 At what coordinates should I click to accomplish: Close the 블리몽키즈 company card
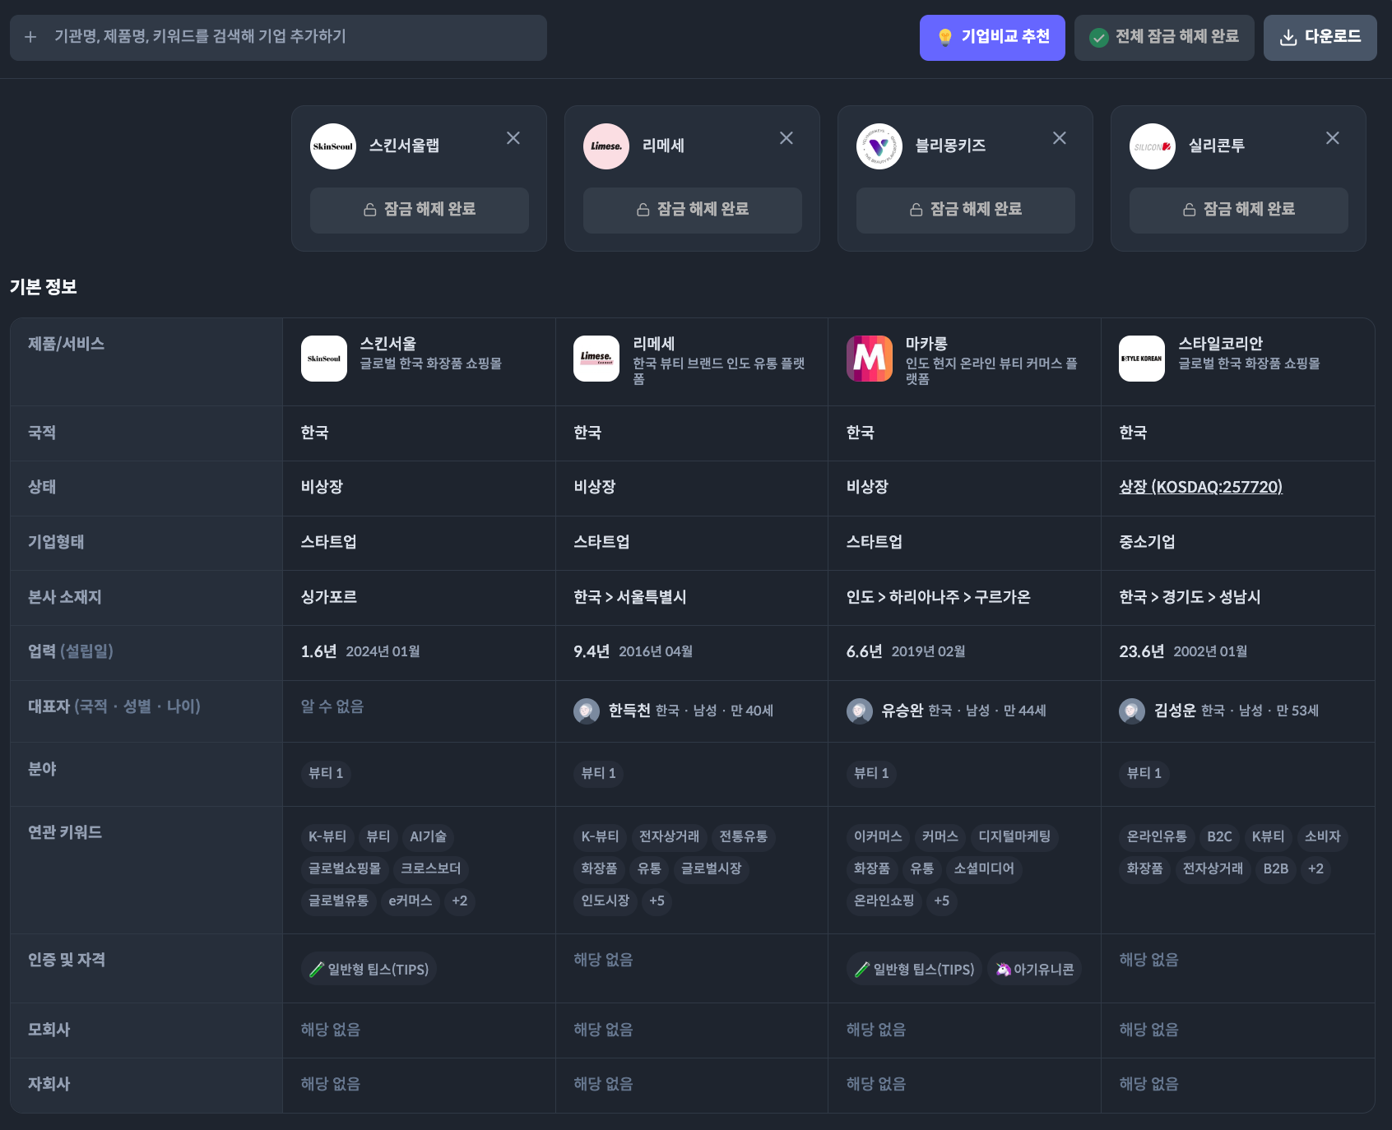click(x=1059, y=138)
